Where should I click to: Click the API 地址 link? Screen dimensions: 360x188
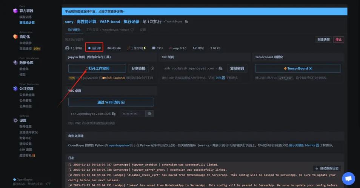point(198,48)
